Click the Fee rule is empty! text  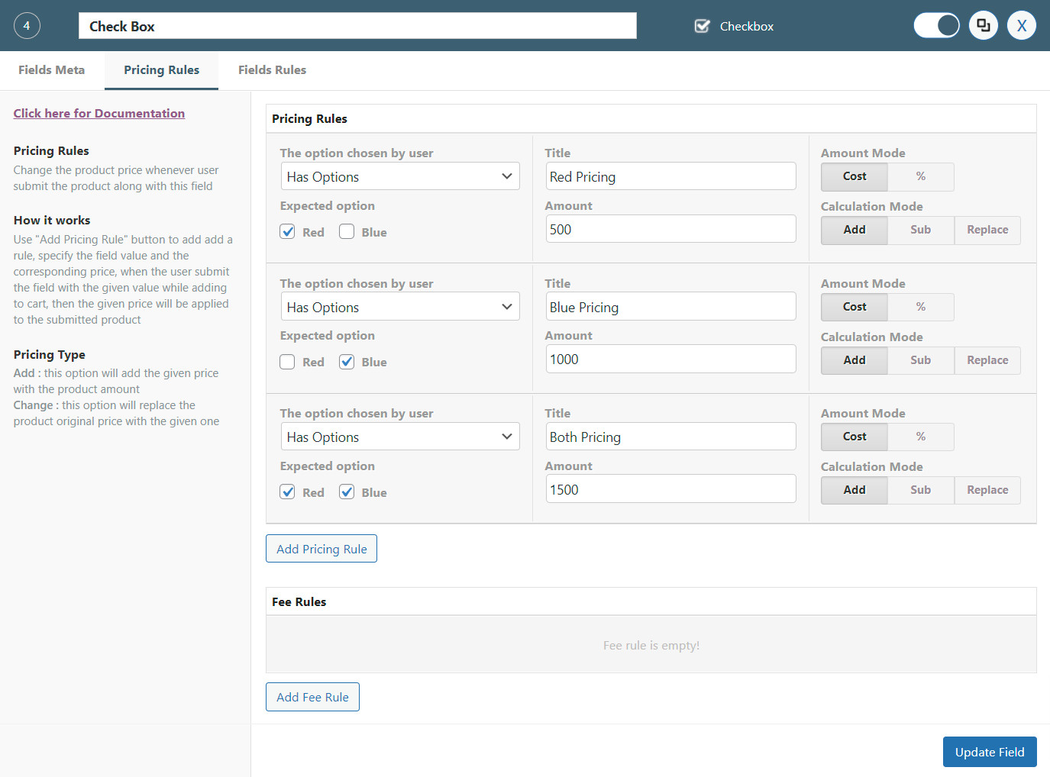click(651, 645)
